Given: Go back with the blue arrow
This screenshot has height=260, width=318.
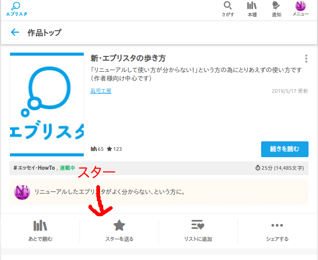Looking at the screenshot, I should (15, 32).
